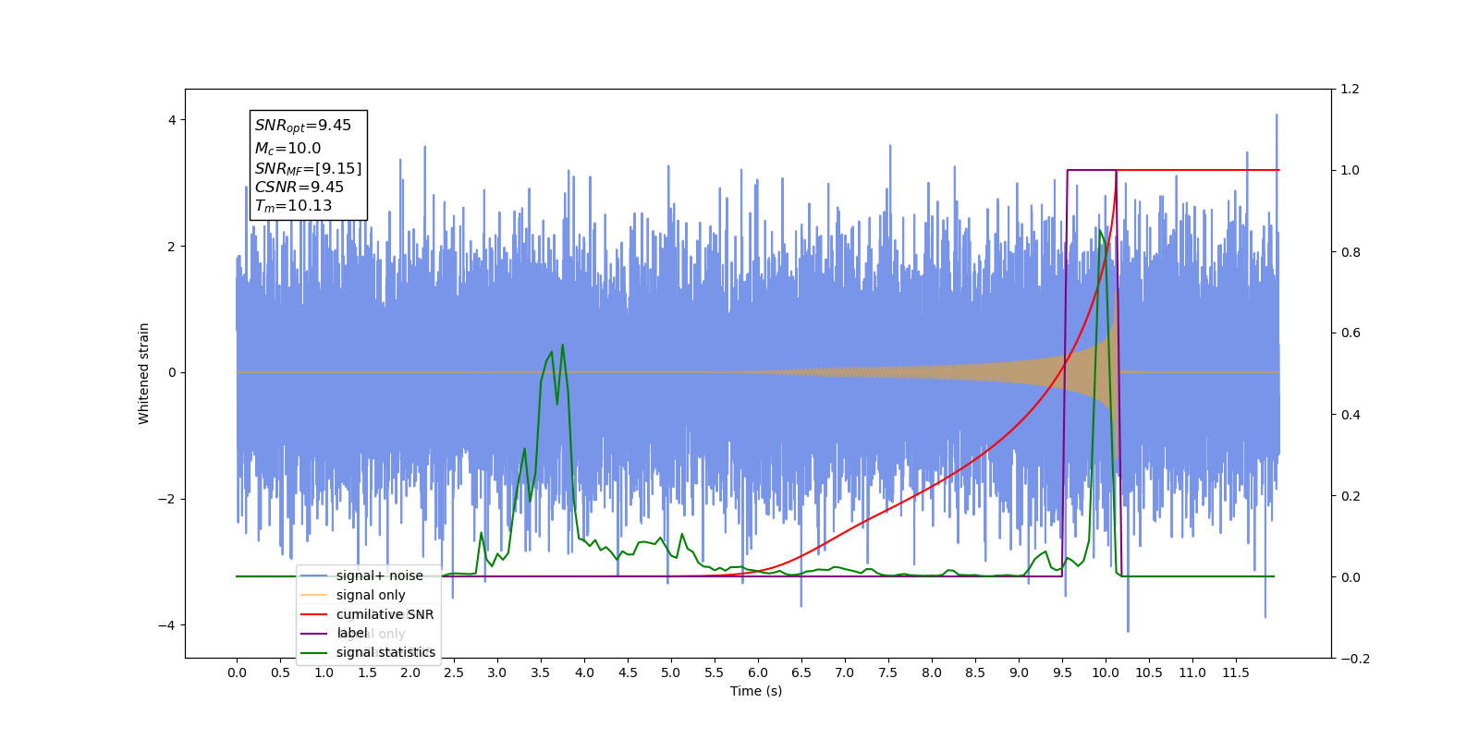Click the SNRMF=[9.15] annotation text
Viewport: 1479px width, 739px height.
click(x=309, y=169)
